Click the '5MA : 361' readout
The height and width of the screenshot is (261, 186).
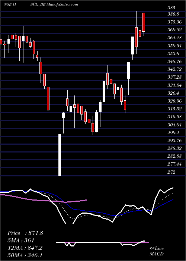tap(21, 240)
